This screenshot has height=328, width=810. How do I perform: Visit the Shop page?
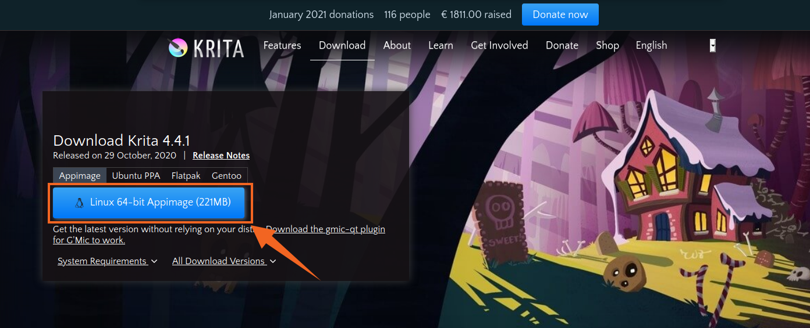coord(607,45)
